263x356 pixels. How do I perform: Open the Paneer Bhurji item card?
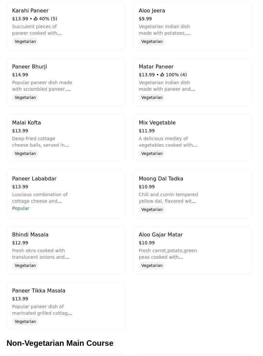[66, 82]
